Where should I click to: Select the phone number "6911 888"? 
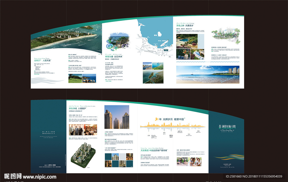[x=52, y=165]
